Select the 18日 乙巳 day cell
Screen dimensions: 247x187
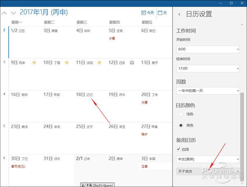pyautogui.click(x=91, y=106)
